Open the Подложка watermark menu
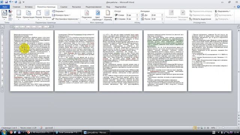The width and height of the screenshot is (240, 135). pos(87,15)
